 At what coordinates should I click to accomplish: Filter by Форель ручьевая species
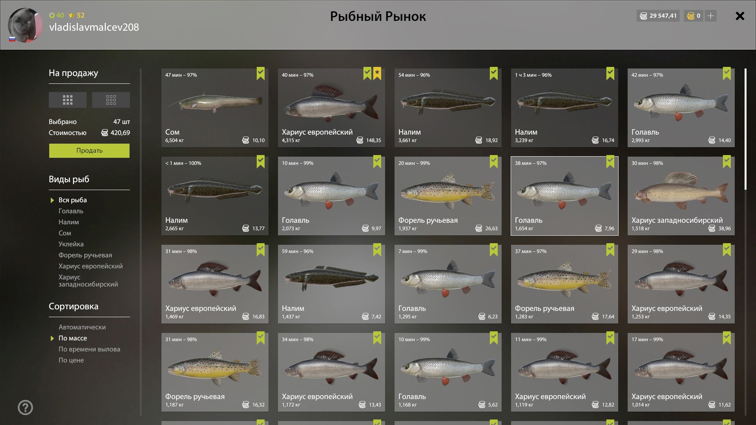[85, 255]
